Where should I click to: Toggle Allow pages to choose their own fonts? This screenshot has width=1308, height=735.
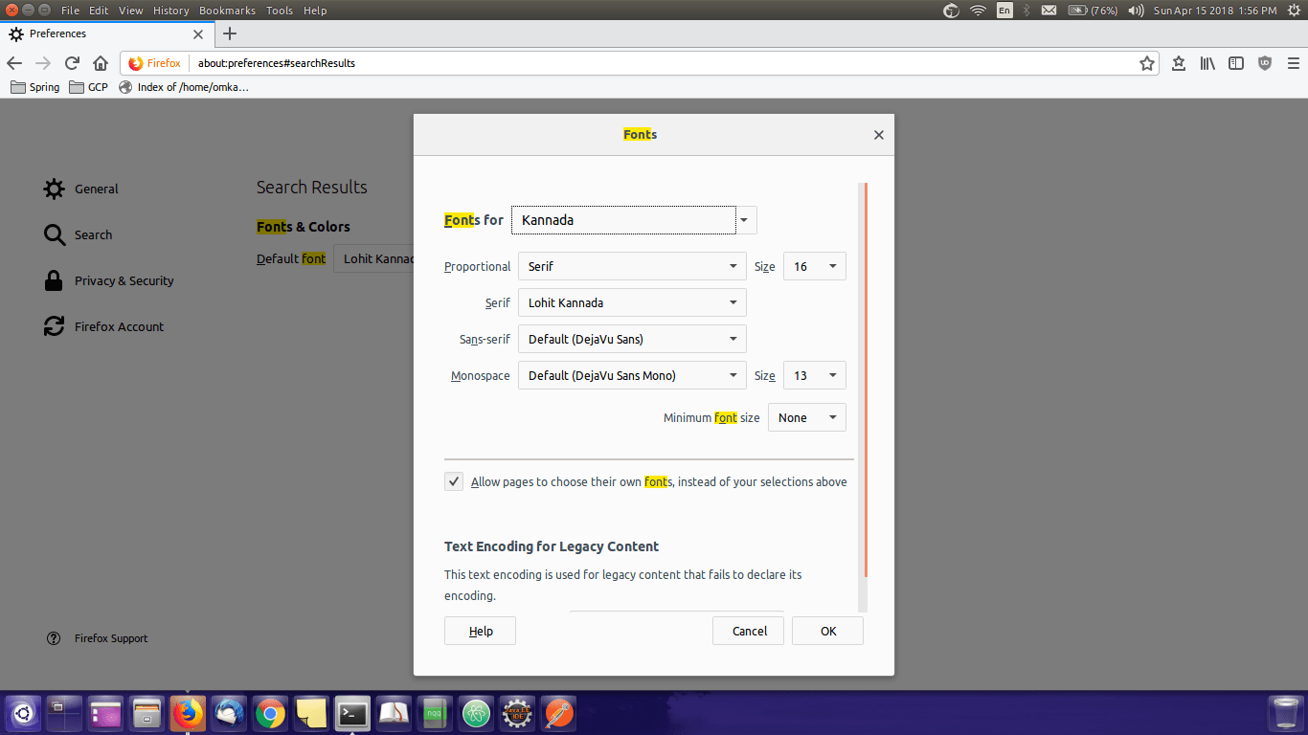tap(454, 481)
